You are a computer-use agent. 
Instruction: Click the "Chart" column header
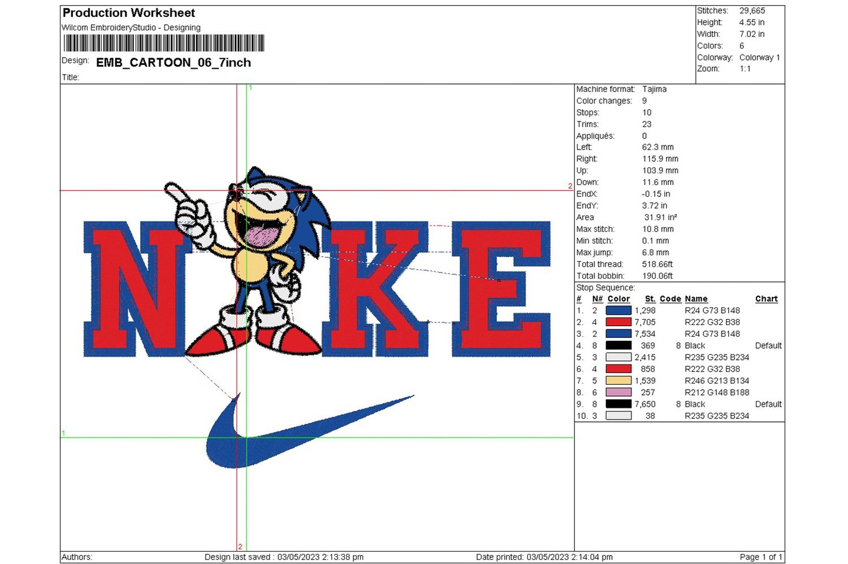tap(767, 299)
